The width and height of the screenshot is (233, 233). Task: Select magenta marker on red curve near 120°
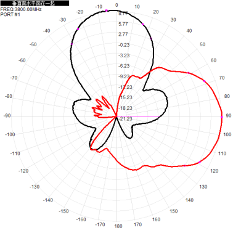coord(199,162)
